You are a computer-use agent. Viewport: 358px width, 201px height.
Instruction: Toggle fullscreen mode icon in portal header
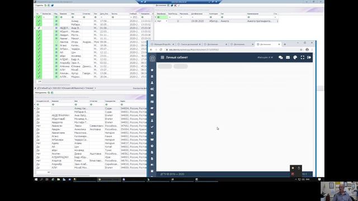302,58
